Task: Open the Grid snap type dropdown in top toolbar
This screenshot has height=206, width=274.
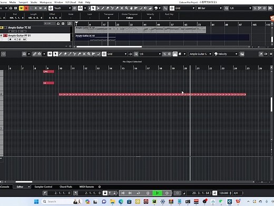Action: [185, 8]
